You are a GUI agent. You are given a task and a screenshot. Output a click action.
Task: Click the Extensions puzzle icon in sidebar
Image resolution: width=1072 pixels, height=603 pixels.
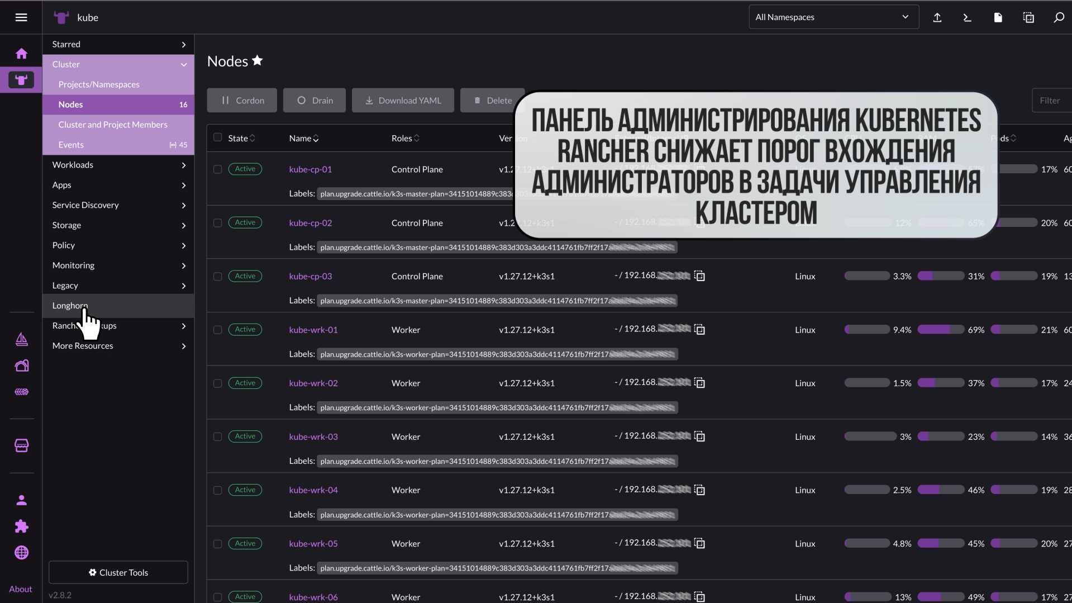pyautogui.click(x=21, y=526)
